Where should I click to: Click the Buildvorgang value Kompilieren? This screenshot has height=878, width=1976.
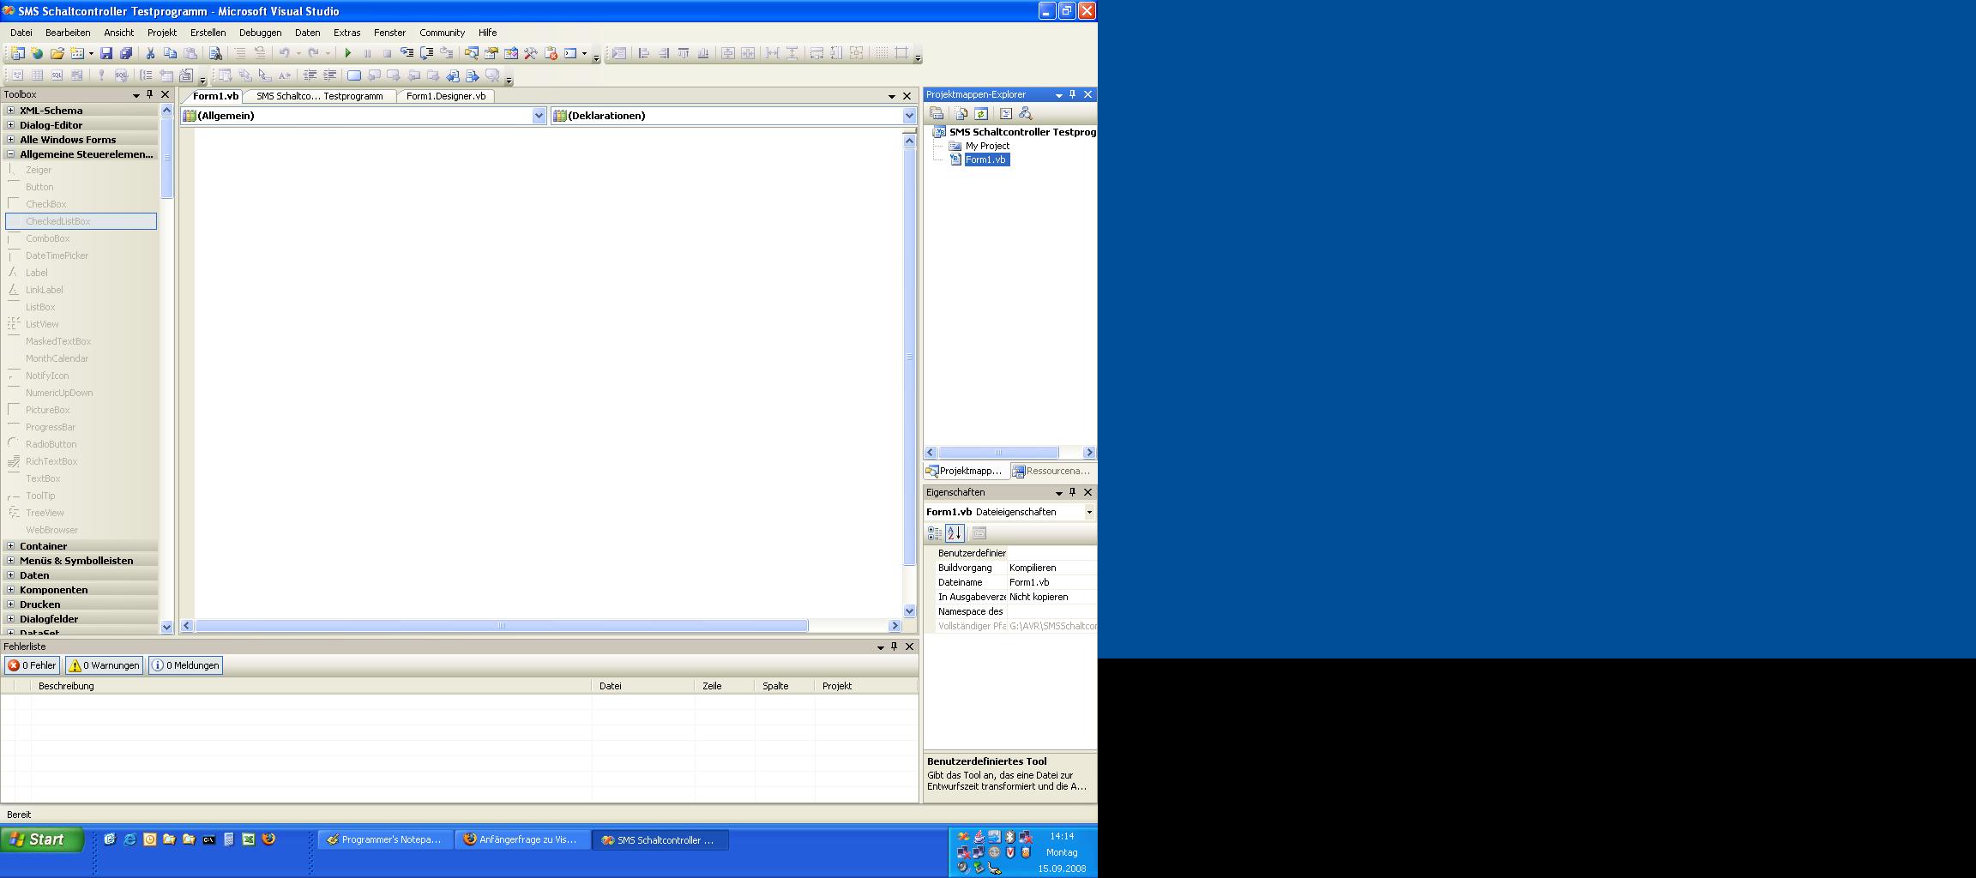(x=1051, y=568)
